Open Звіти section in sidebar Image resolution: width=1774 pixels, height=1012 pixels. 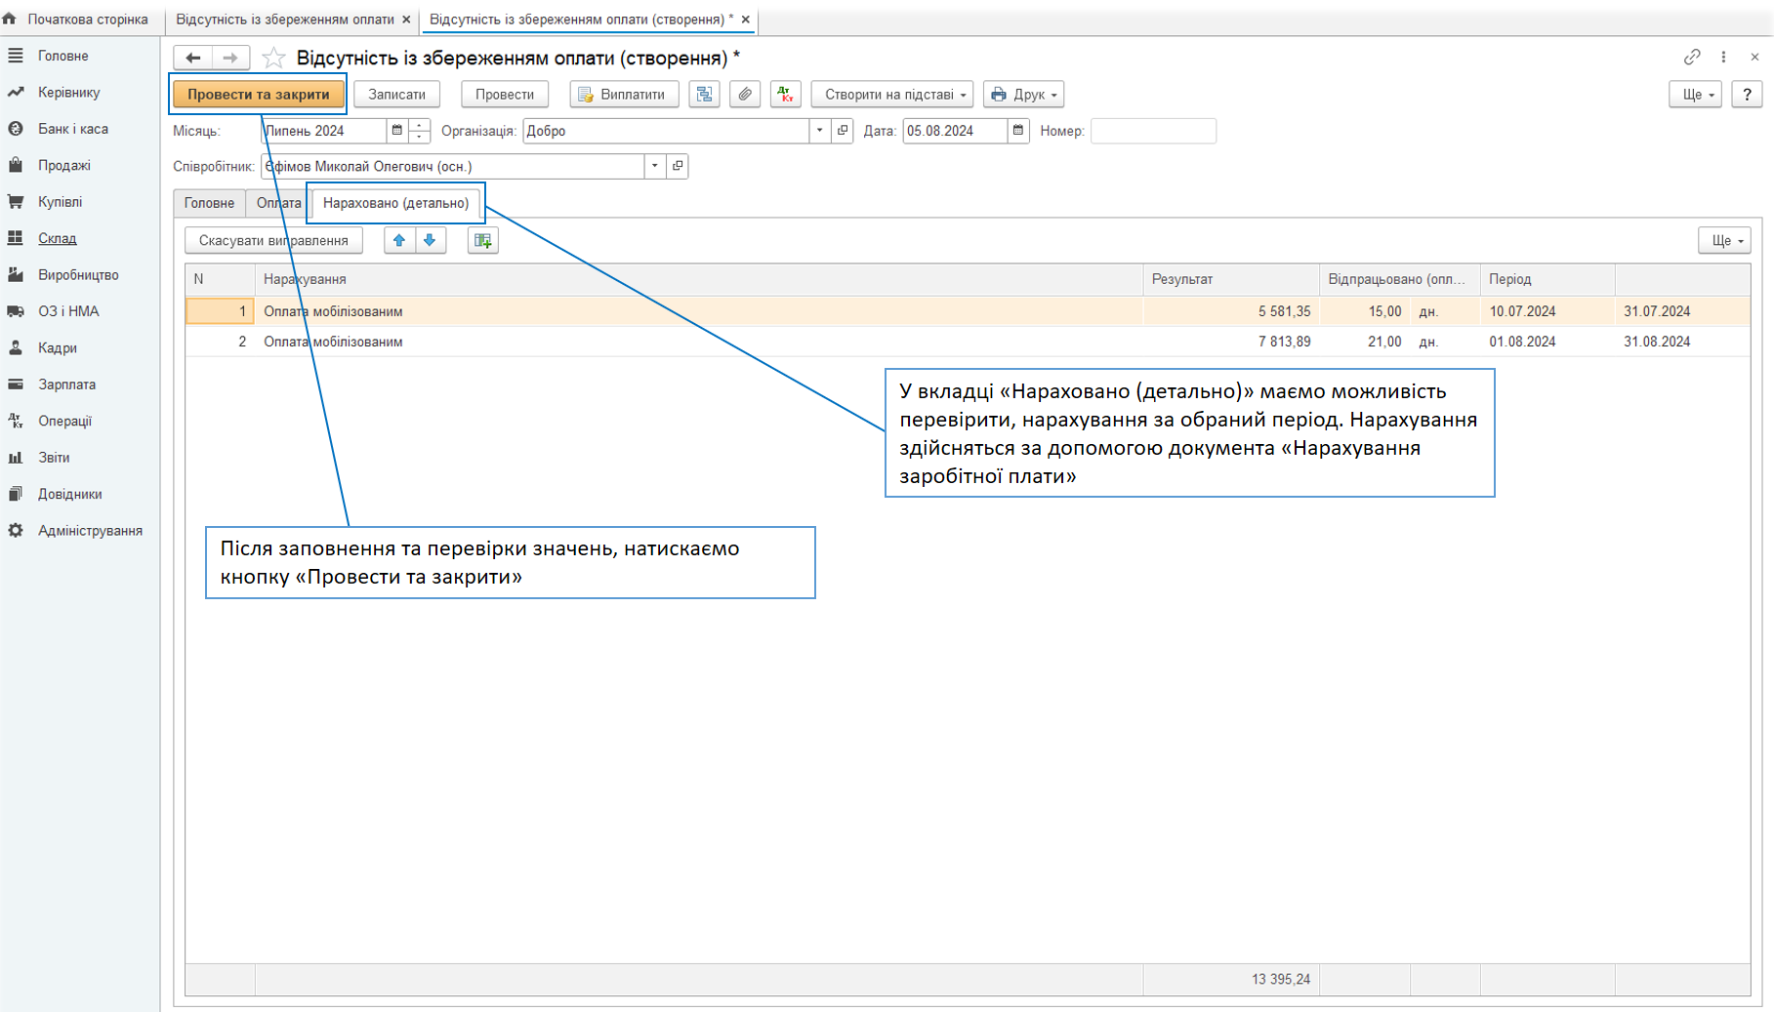(x=54, y=458)
